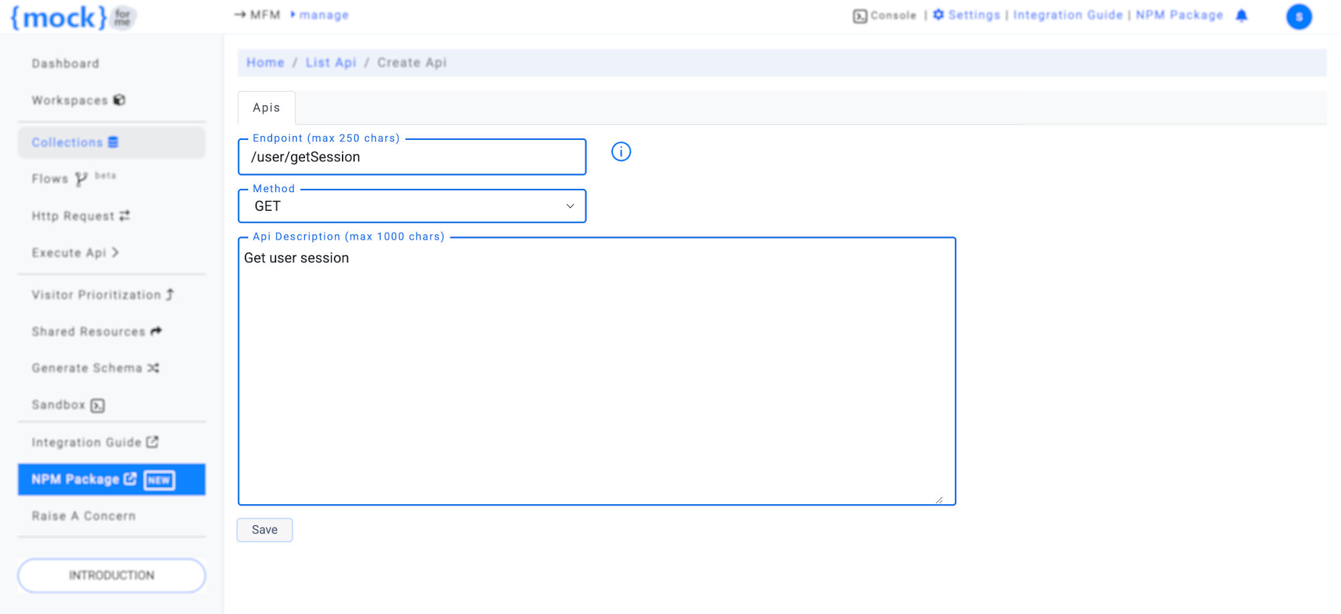Click the Collections database icon
Viewport: 1341px width, 614px height.
pos(113,142)
